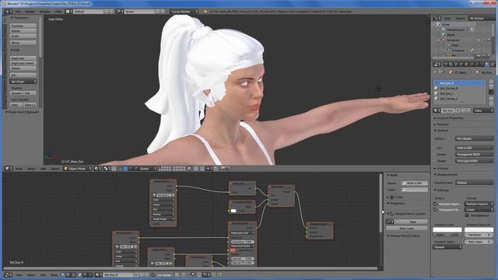Image resolution: width=498 pixels, height=280 pixels.
Task: Open the Surface Mix Shader dropdown
Action: [474, 138]
